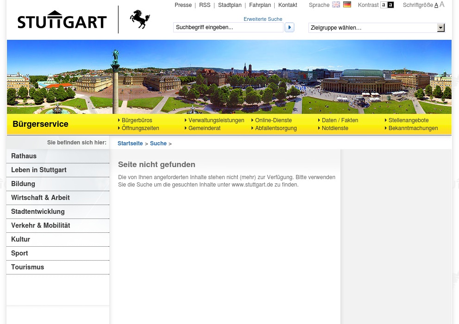Screen dimensions: 459x324
Task: Select the English language flag icon
Action: [336, 4]
